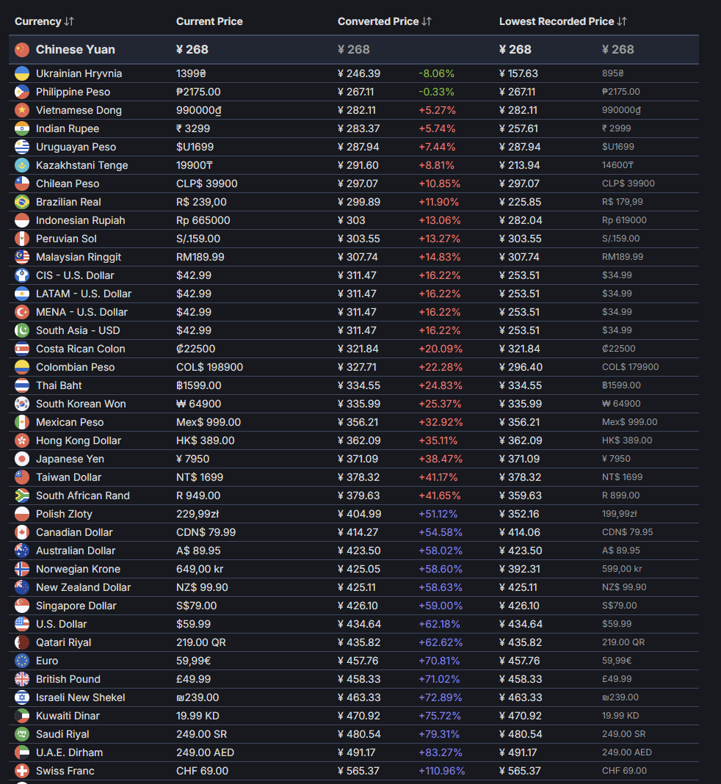Click the CIS - U.S. Dollar icon

[22, 275]
